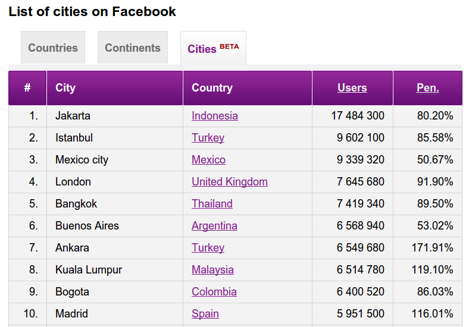
Task: Switch to the Countries tab
Action: point(53,48)
